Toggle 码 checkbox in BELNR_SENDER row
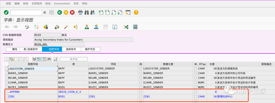The height and width of the screenshot is (103, 275). pyautogui.click(x=141, y=78)
